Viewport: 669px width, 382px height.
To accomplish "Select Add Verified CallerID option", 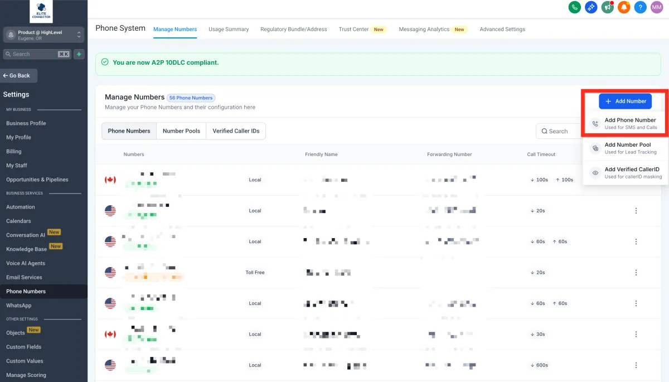I will 625,173.
